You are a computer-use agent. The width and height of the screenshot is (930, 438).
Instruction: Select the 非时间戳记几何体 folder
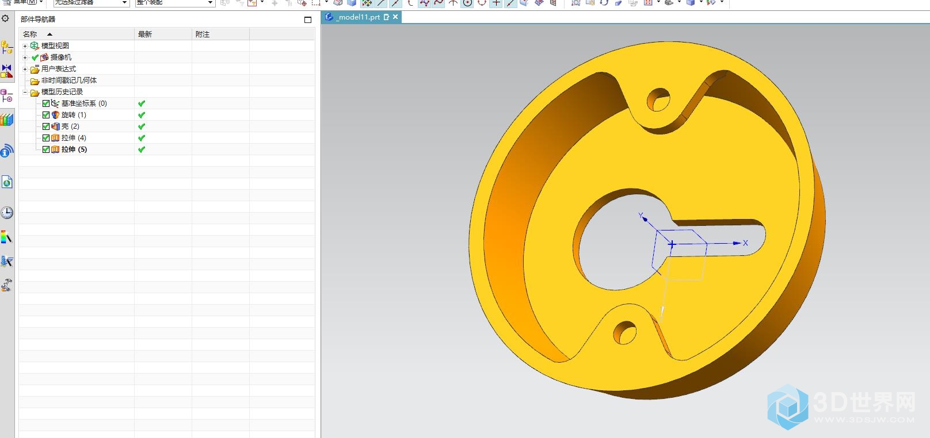pyautogui.click(x=68, y=80)
